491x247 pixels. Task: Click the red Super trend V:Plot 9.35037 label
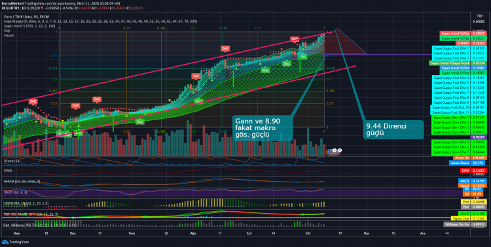pyautogui.click(x=463, y=33)
